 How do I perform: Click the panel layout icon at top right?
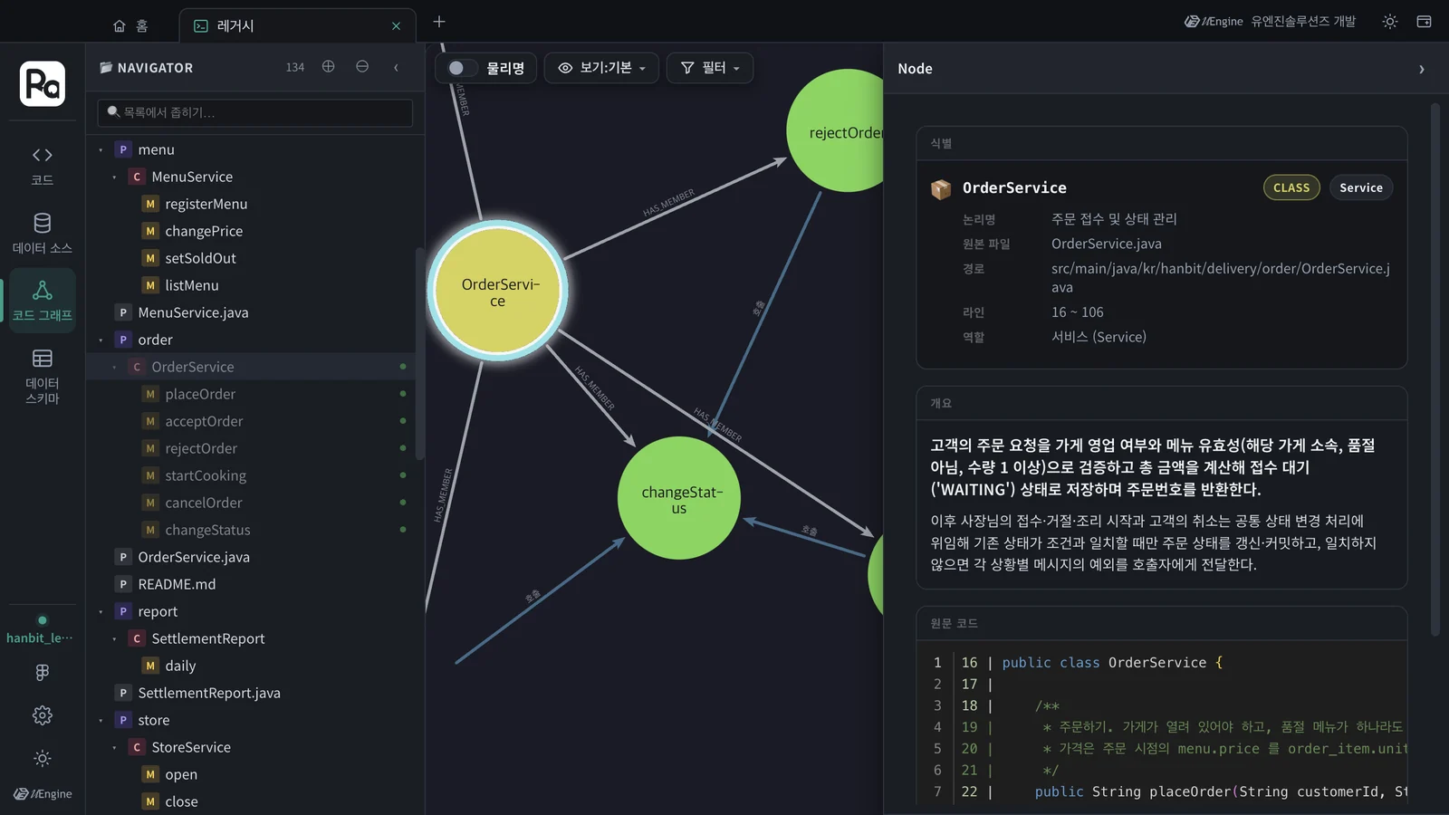1424,22
